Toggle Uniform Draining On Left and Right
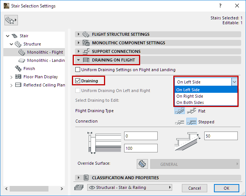Image resolution: width=246 pixels, height=196 pixels. (78, 91)
